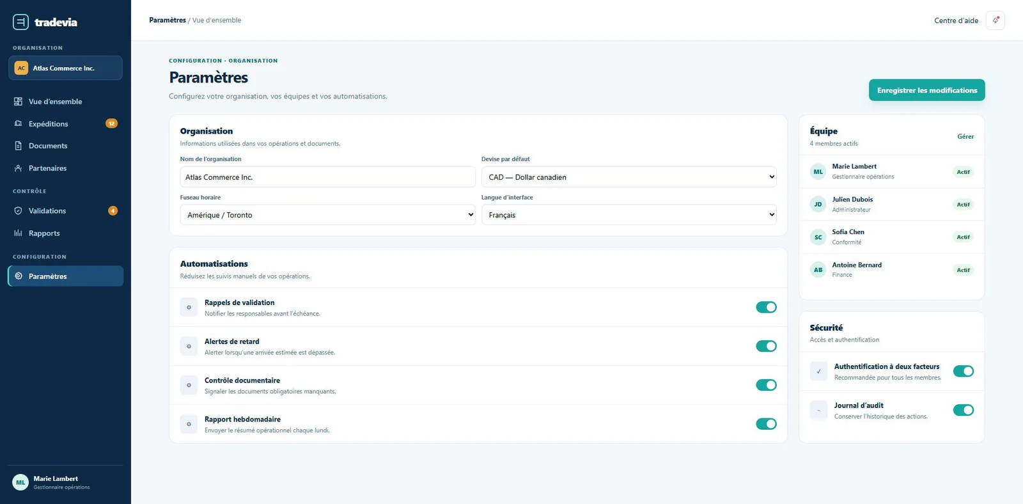
Task: Click the Expéditions sidebar icon
Action: [x=18, y=123]
